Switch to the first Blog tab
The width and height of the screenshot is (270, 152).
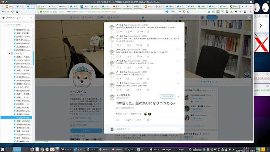[x=9, y=6]
